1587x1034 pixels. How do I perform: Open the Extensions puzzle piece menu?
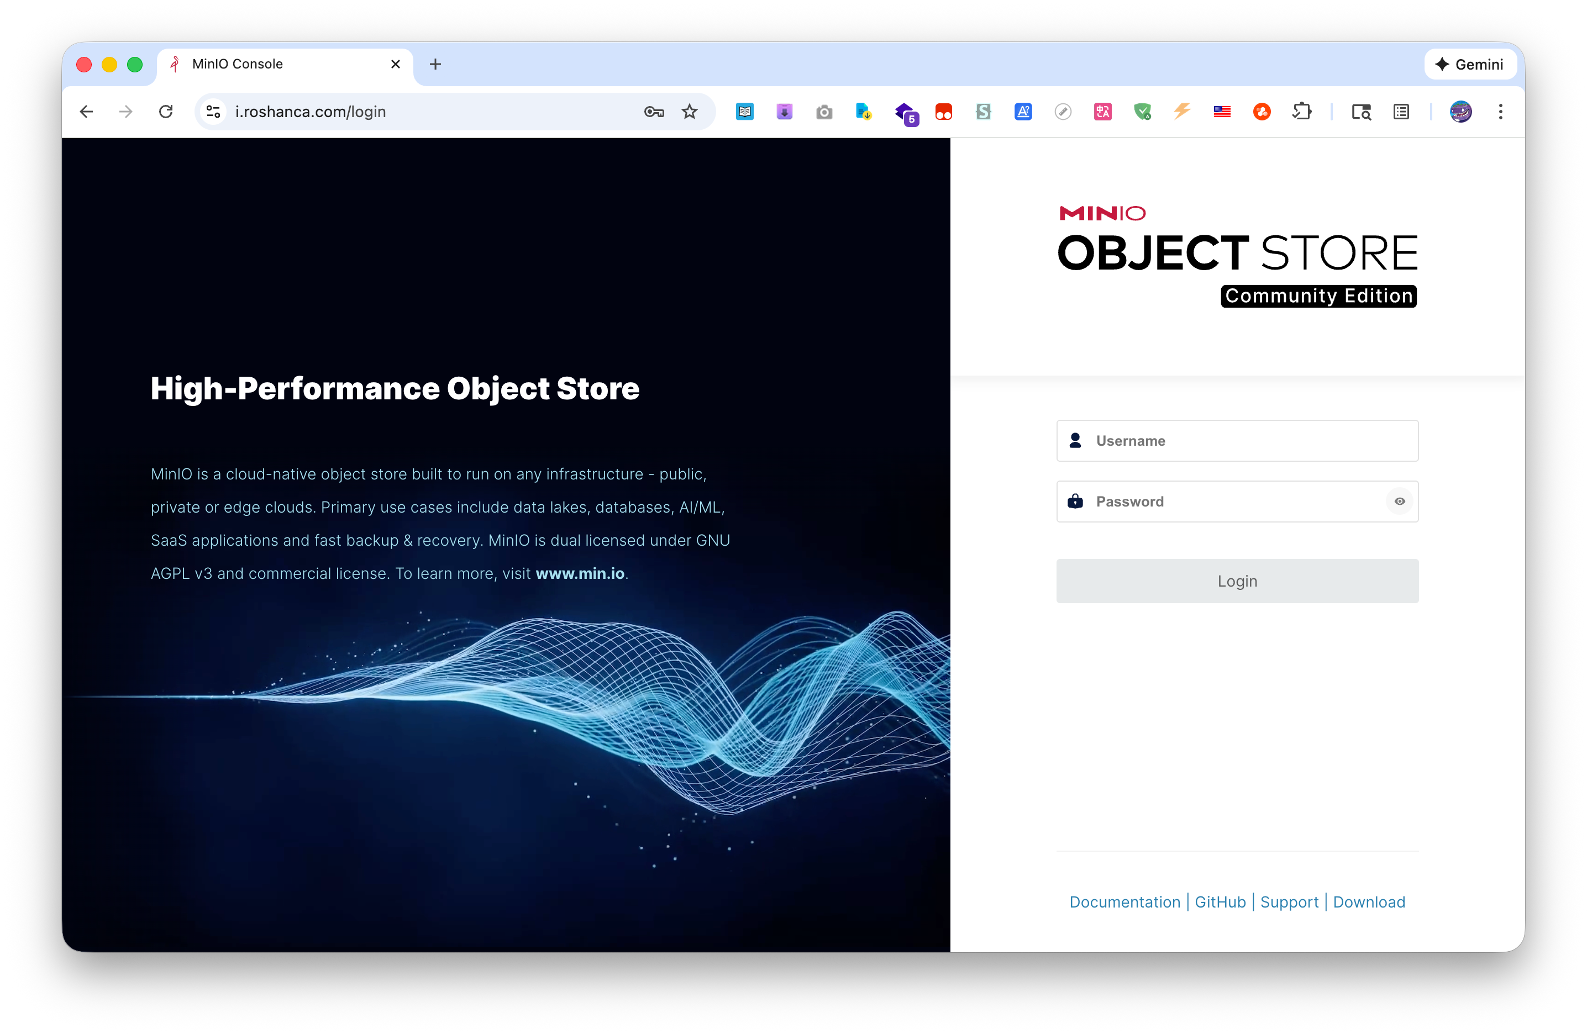point(1301,112)
